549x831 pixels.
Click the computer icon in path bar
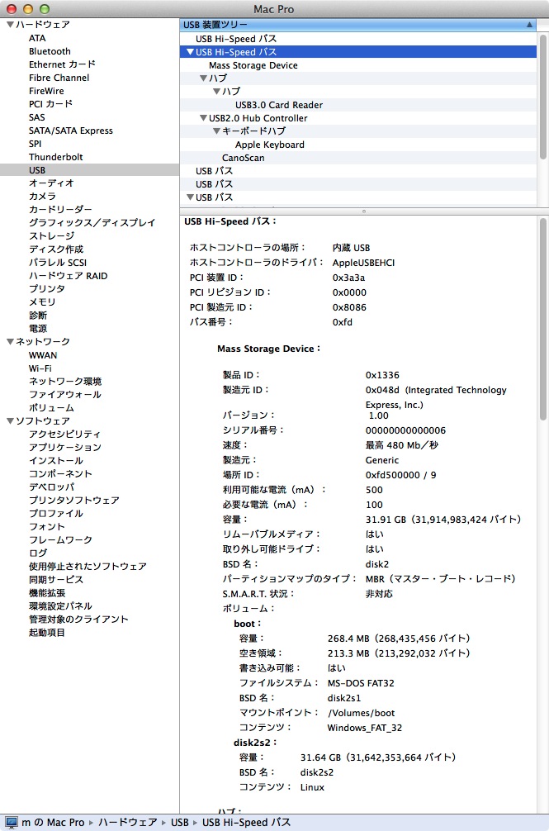[x=12, y=823]
